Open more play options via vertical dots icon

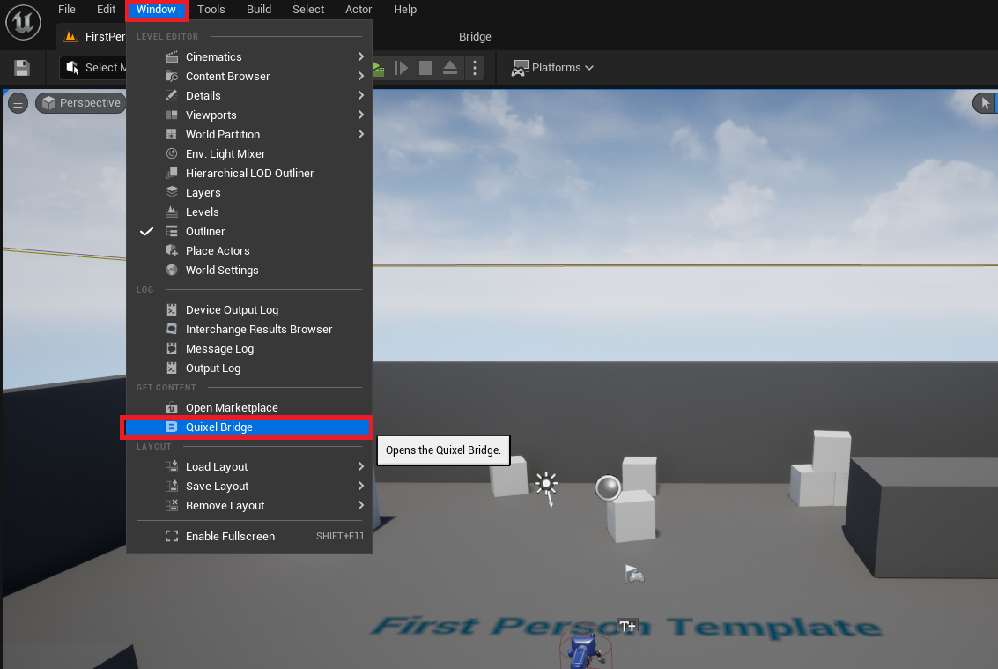pos(474,68)
